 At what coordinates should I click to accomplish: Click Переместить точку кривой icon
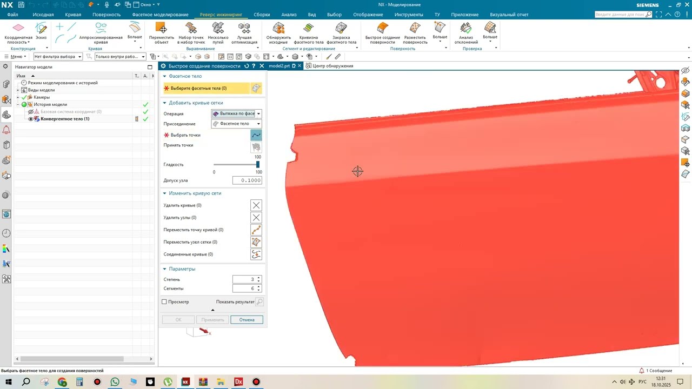click(x=256, y=230)
